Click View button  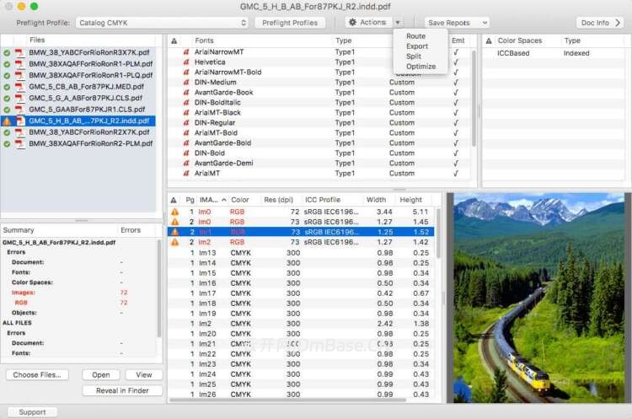tap(144, 375)
